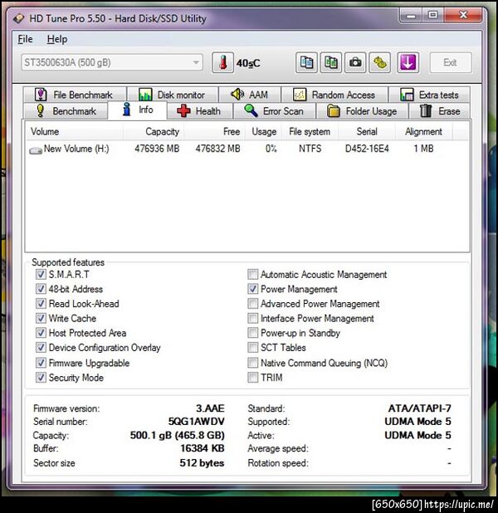Switch to the Erase tab
Image resolution: width=498 pixels, height=513 pixels.
click(440, 111)
